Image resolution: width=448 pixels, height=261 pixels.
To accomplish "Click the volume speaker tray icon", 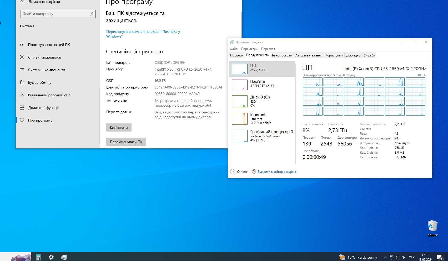I will (404, 257).
